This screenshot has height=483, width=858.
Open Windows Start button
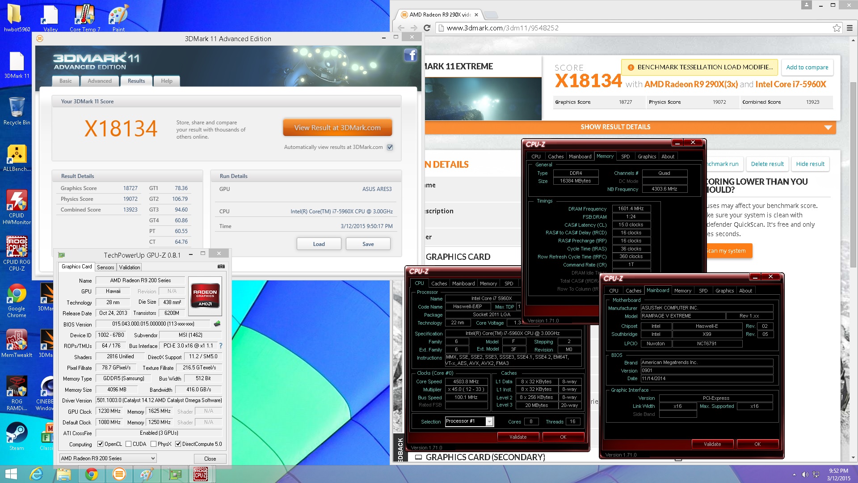[11, 474]
